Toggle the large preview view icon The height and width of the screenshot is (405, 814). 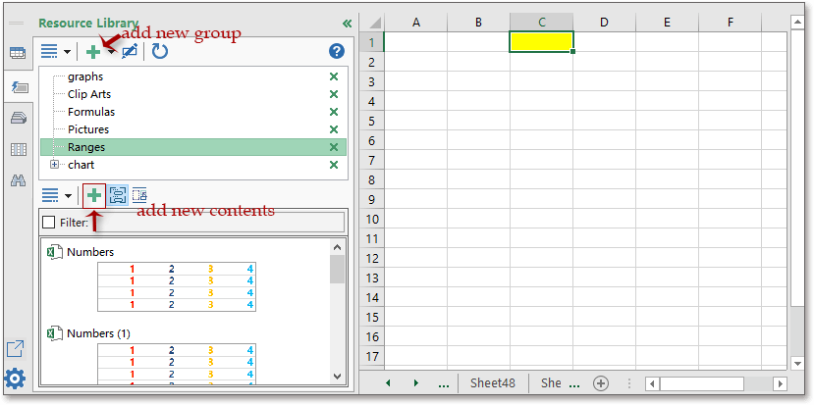pyautogui.click(x=119, y=195)
